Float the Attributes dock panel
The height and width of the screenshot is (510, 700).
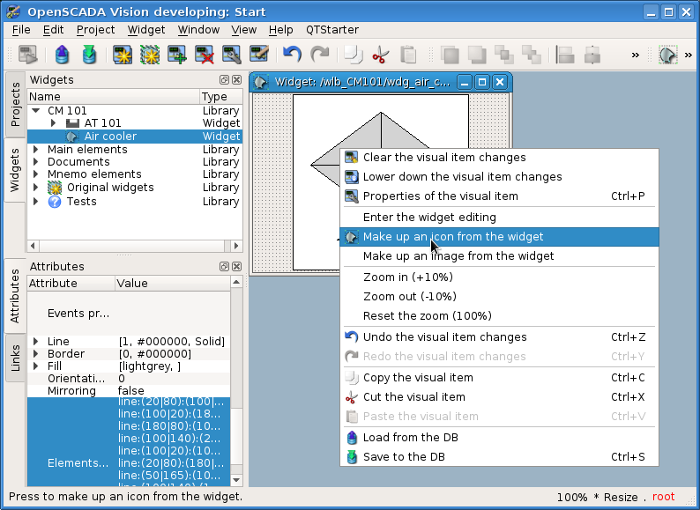pyautogui.click(x=224, y=266)
